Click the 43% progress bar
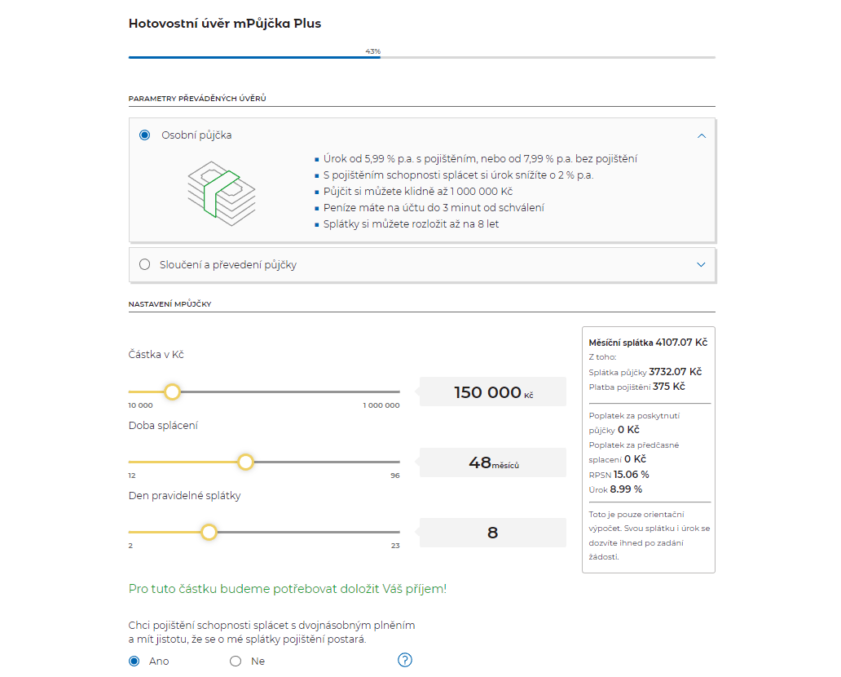The image size is (841, 677). tap(421, 57)
